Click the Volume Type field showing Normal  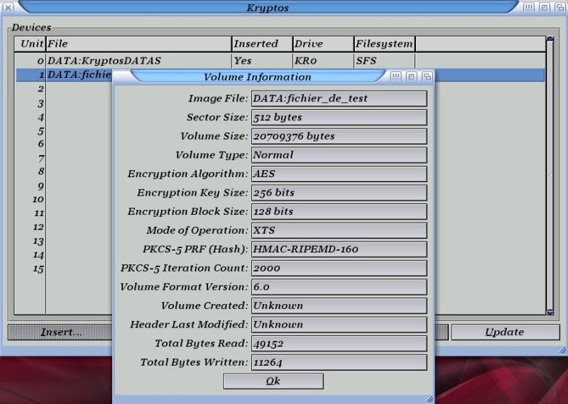coord(339,155)
